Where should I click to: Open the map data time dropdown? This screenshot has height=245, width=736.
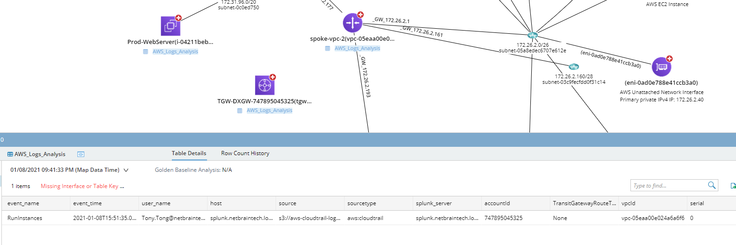(x=126, y=170)
